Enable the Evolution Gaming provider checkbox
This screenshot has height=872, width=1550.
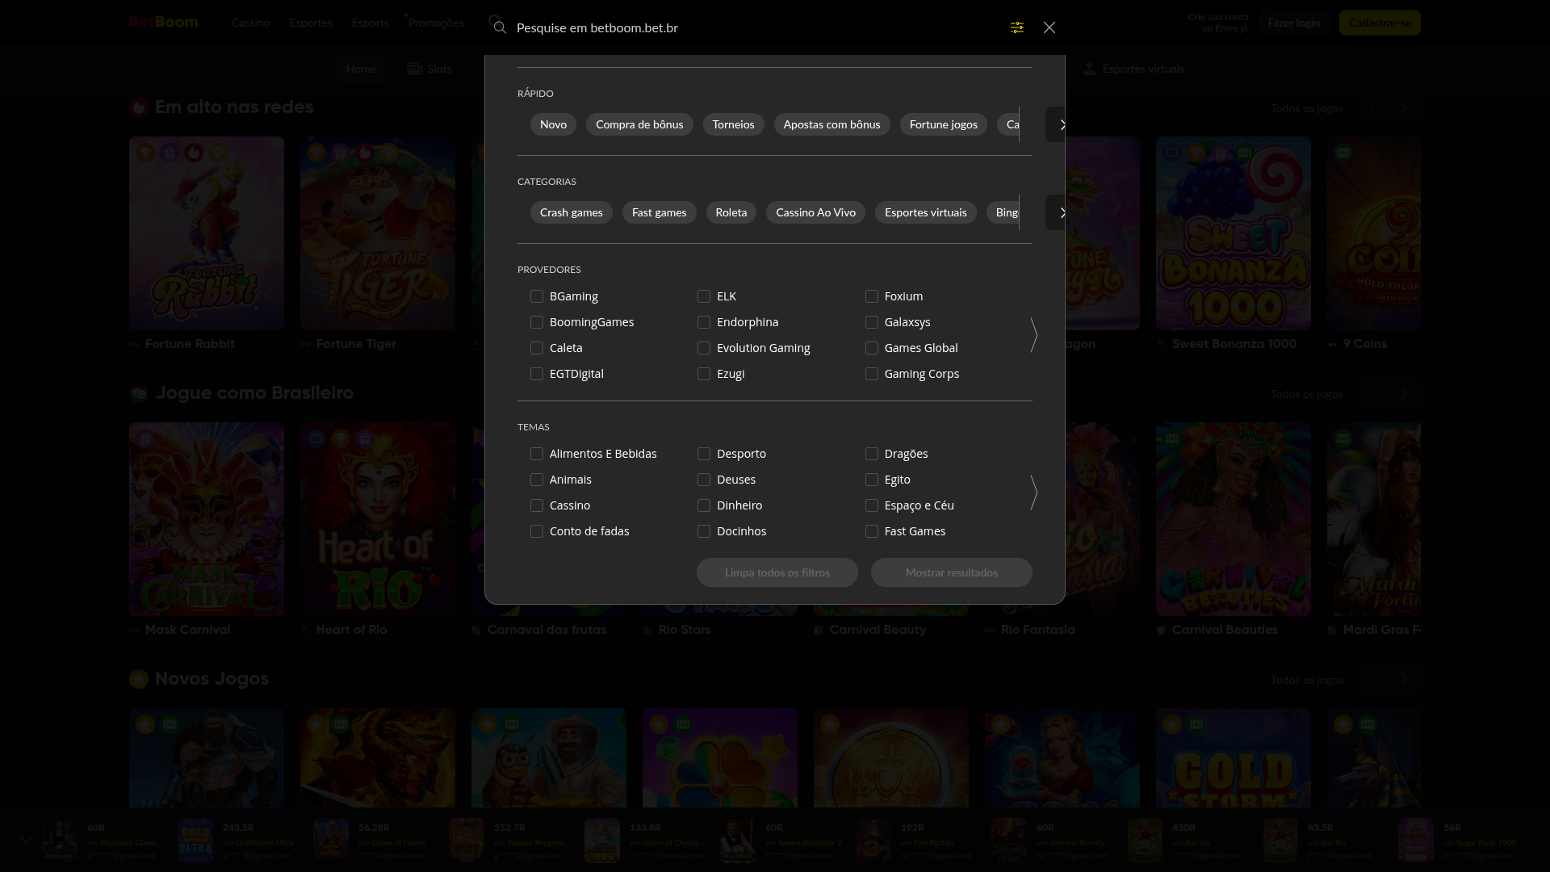[x=704, y=348]
